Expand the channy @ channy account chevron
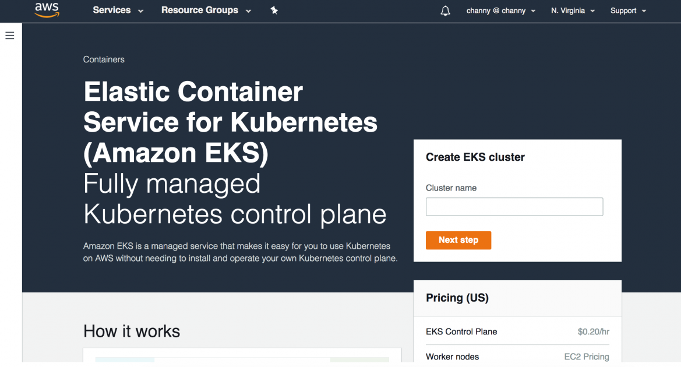Image resolution: width=681 pixels, height=367 pixels. tap(534, 10)
